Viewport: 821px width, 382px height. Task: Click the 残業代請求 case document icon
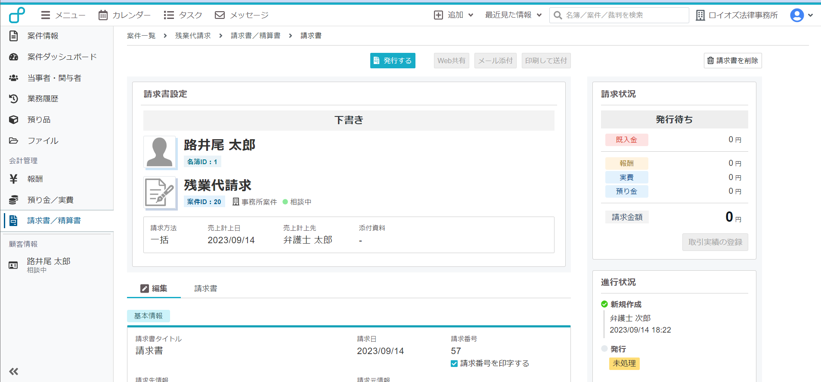click(x=159, y=193)
